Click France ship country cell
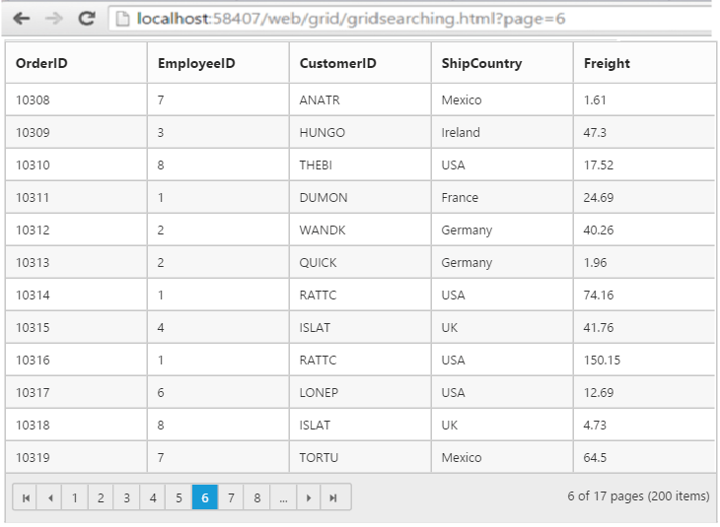 coord(502,197)
